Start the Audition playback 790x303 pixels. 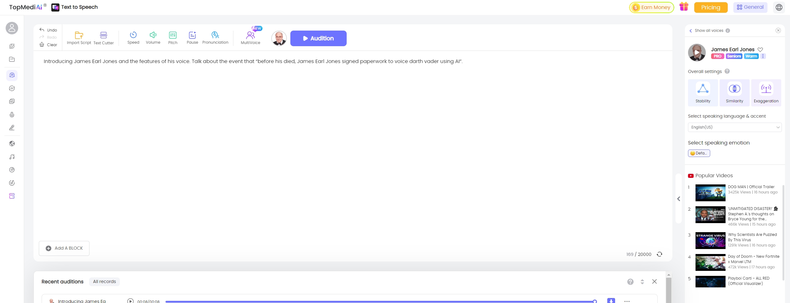click(318, 38)
